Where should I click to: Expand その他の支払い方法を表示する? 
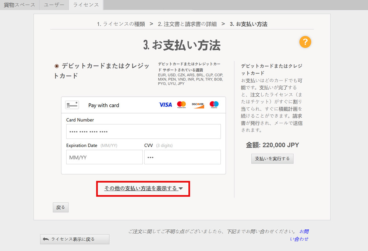[x=141, y=189]
